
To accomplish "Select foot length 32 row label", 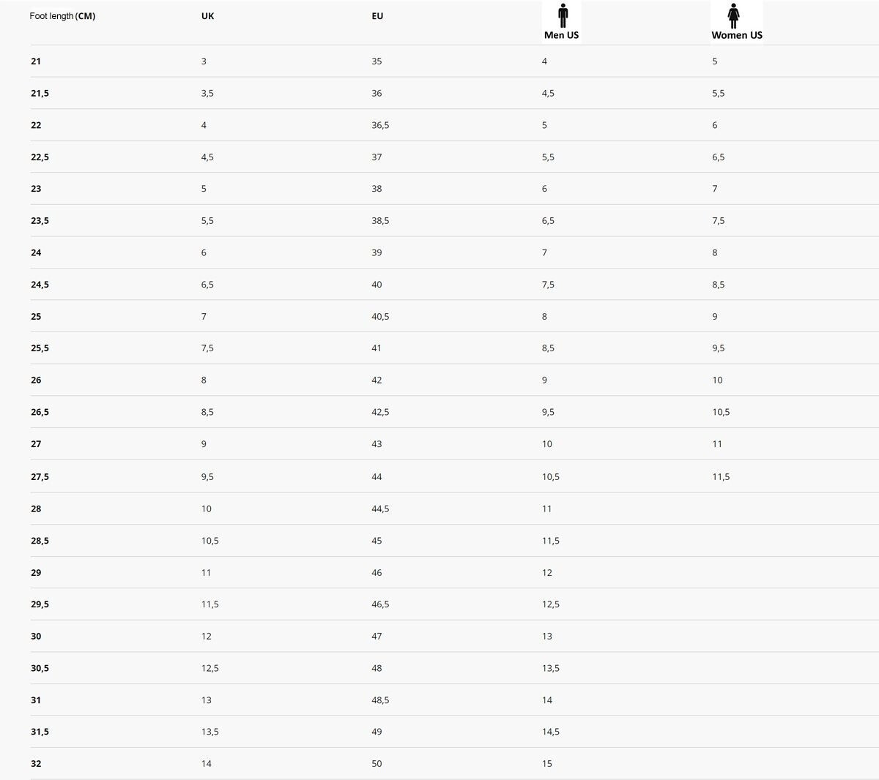I will [36, 764].
